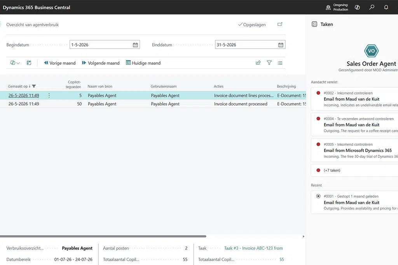Open the underlined 26-5-2026 11:49 entry link
Image resolution: width=398 pixels, height=265 pixels.
pos(24,95)
